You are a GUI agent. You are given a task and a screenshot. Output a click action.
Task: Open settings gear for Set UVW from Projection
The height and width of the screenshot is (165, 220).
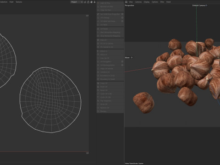click(122, 14)
